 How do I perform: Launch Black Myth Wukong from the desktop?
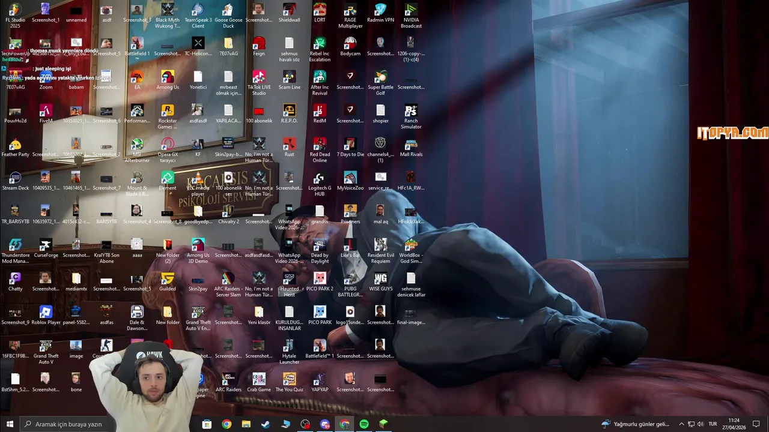(168, 16)
